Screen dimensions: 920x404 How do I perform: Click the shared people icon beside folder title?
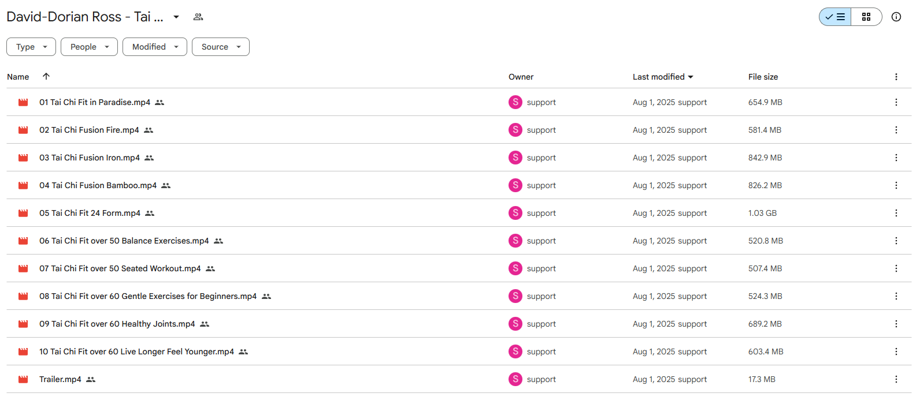pyautogui.click(x=198, y=17)
